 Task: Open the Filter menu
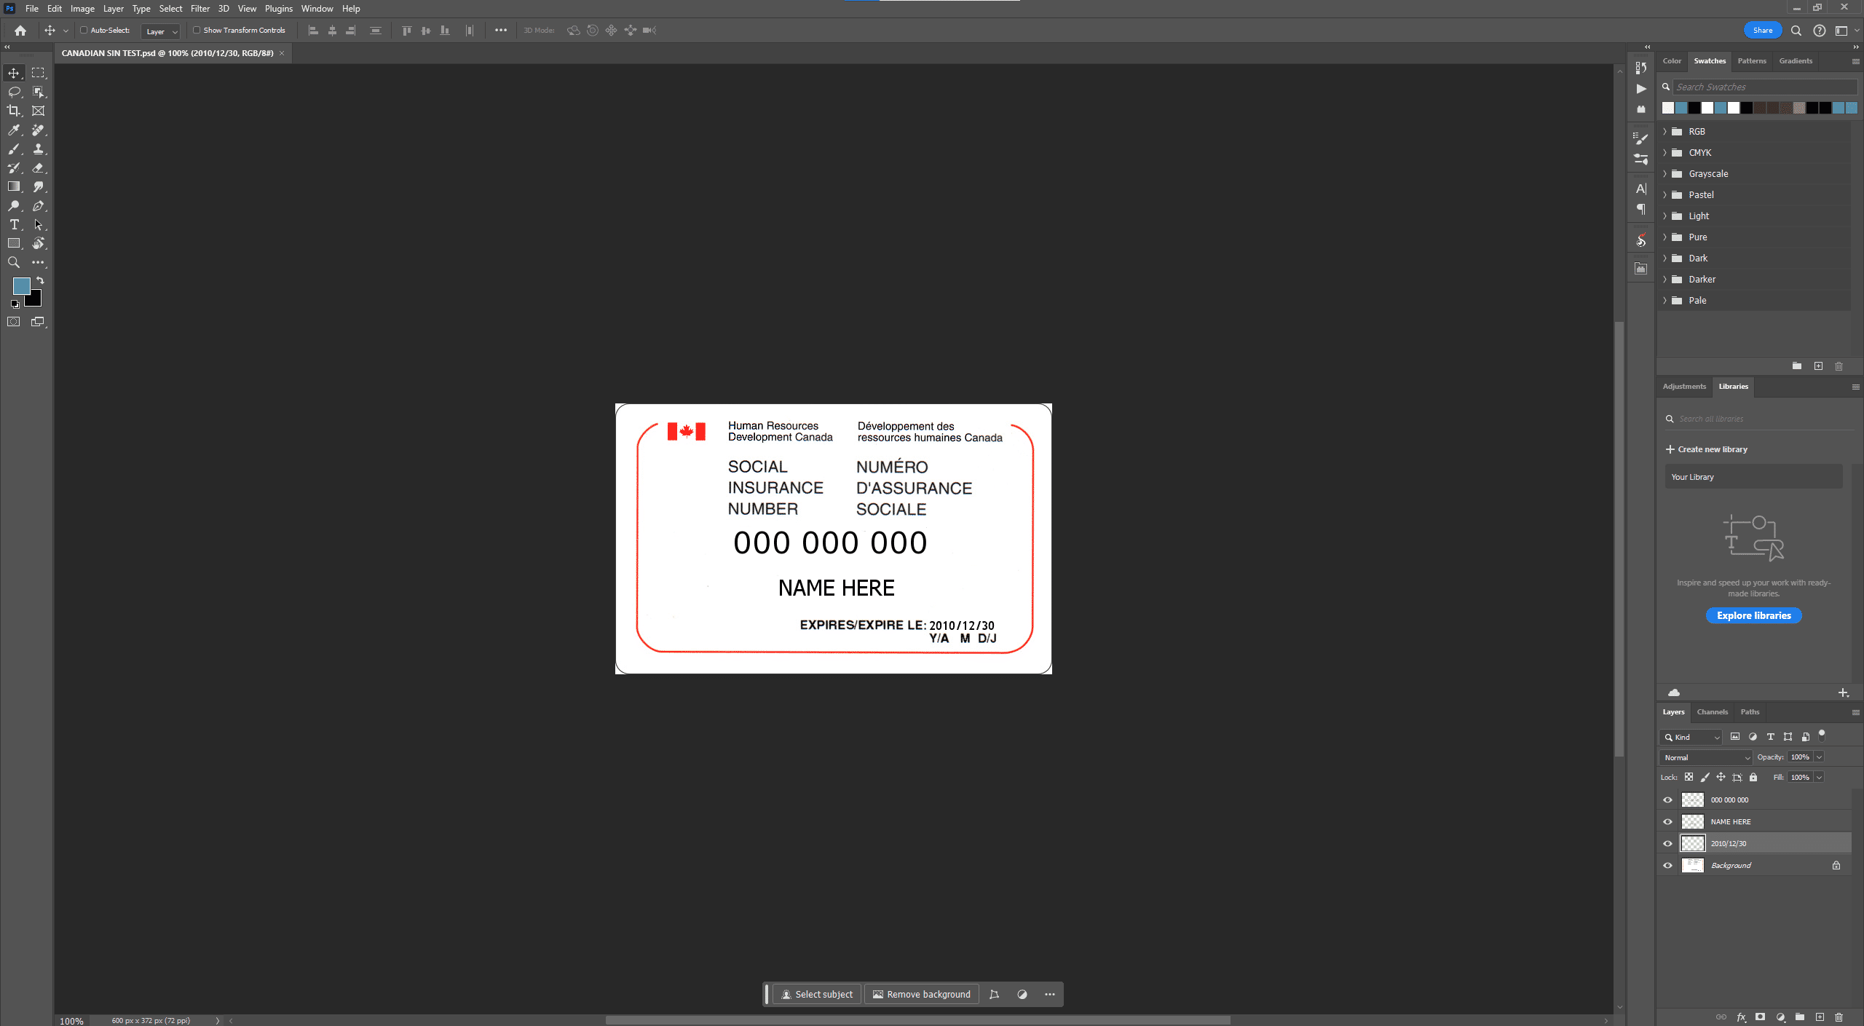(x=200, y=9)
